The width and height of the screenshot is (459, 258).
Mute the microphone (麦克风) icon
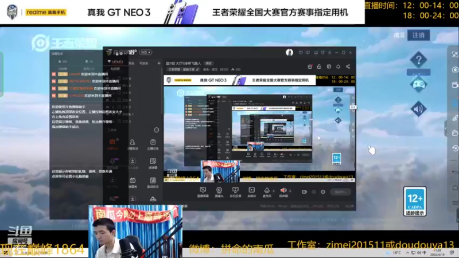267,191
